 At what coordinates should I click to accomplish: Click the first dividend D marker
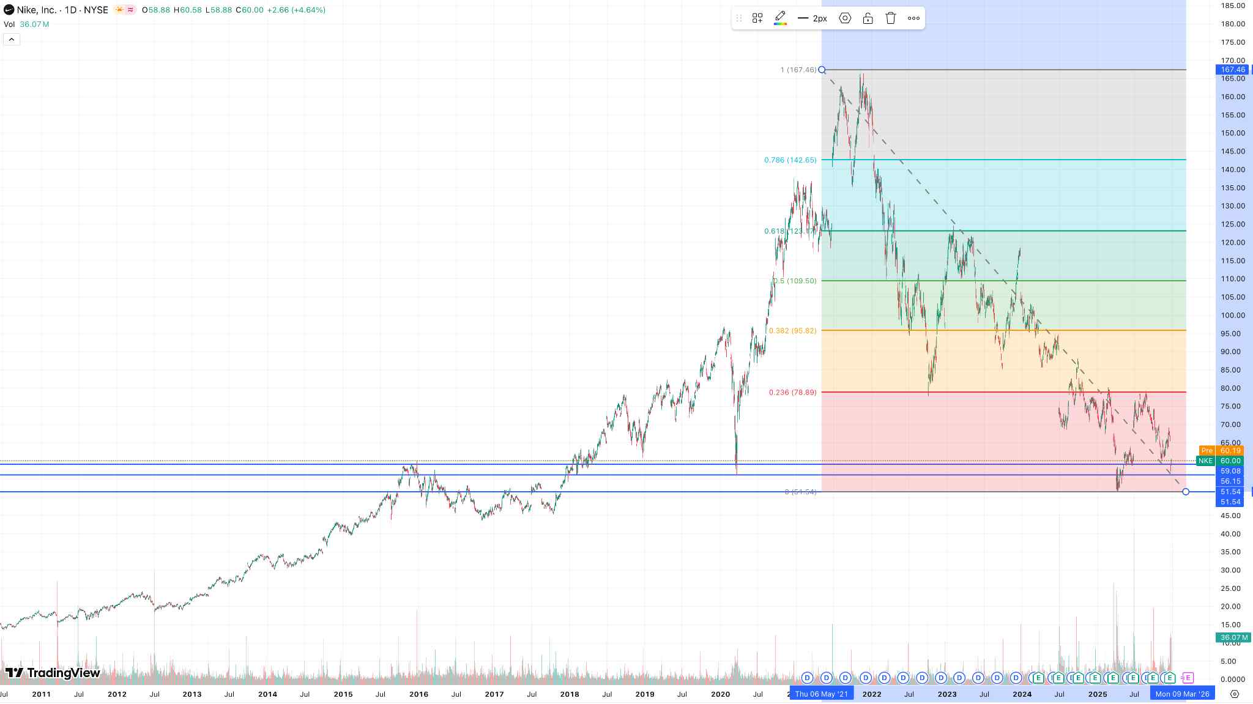point(807,678)
